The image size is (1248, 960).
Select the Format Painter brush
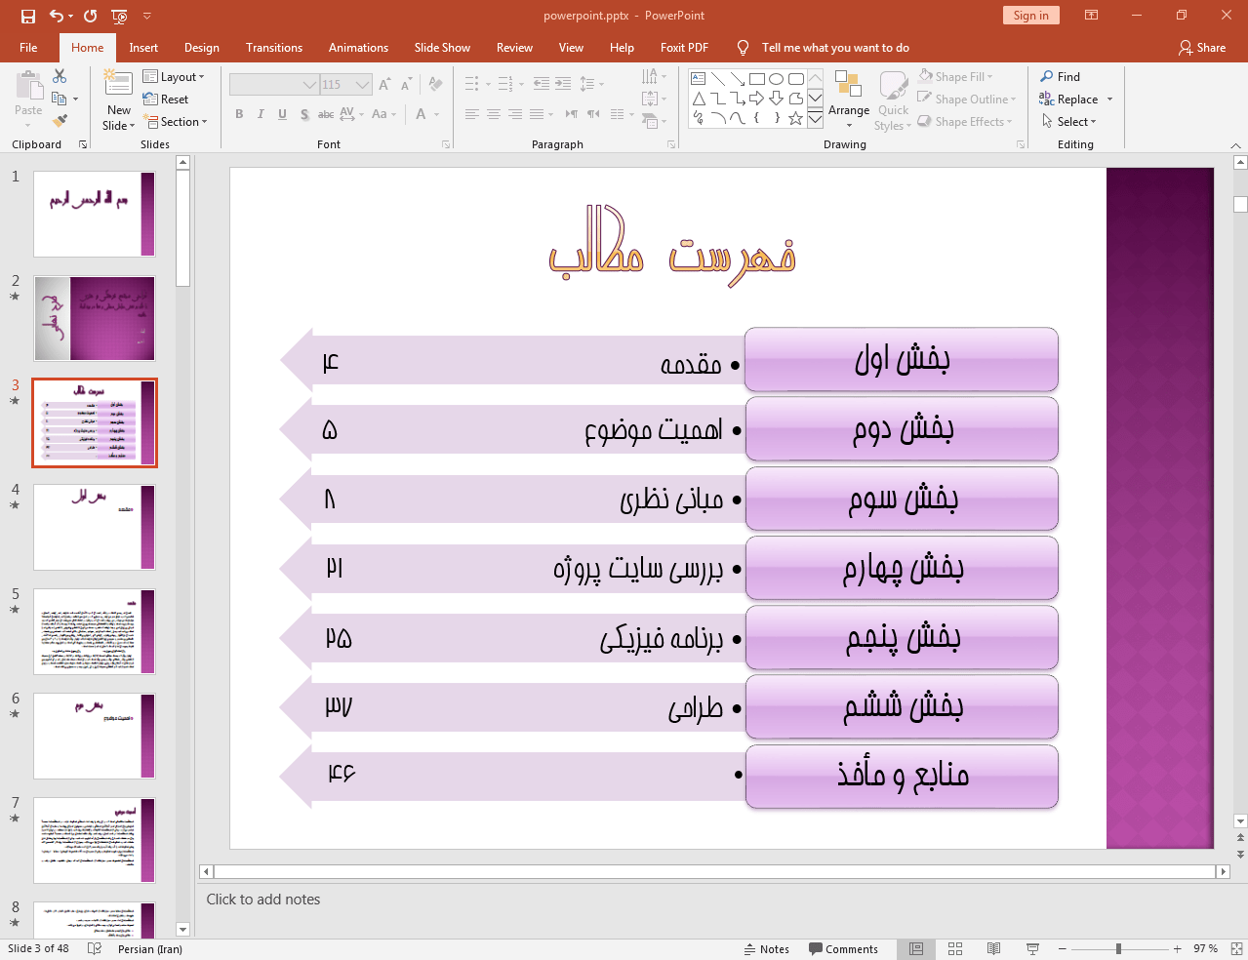[60, 121]
